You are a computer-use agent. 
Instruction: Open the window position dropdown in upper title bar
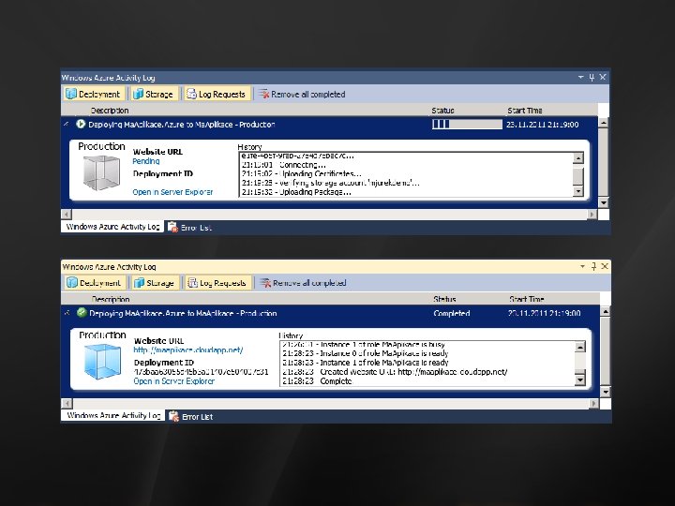pyautogui.click(x=580, y=77)
